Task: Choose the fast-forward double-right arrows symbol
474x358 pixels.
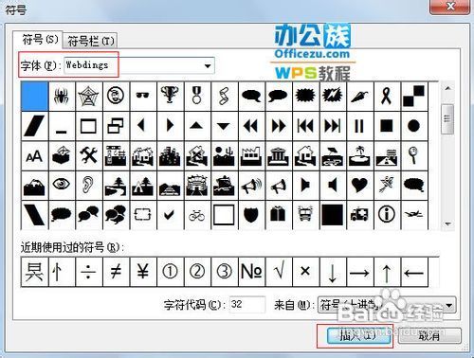Action: (x=278, y=126)
